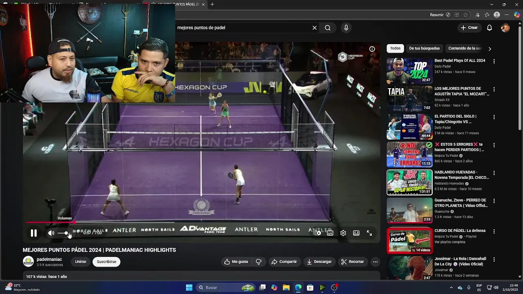Open options for 'HABLANDO HUEVADAS' video

(x=494, y=173)
